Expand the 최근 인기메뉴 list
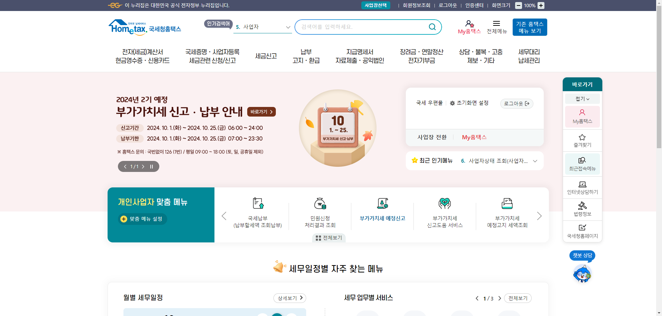 (535, 161)
